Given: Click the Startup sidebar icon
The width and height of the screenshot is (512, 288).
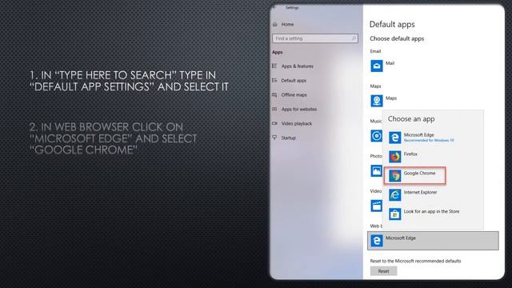Looking at the screenshot, I should click(274, 138).
